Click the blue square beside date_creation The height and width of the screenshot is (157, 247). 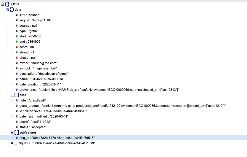point(17,84)
